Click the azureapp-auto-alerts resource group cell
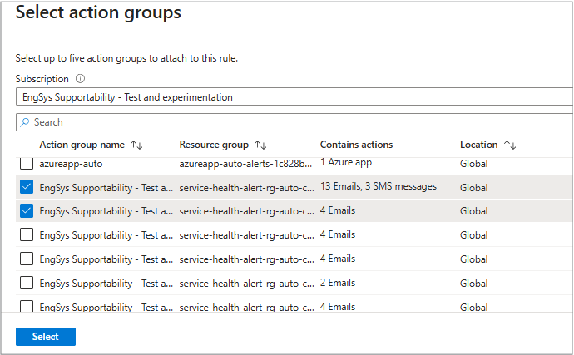This screenshot has height=355, width=574. click(245, 163)
